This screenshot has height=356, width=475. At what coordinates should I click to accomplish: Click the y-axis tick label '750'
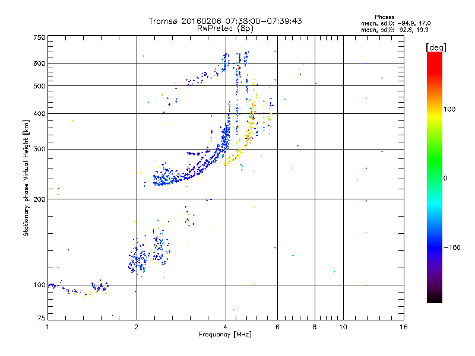39,38
